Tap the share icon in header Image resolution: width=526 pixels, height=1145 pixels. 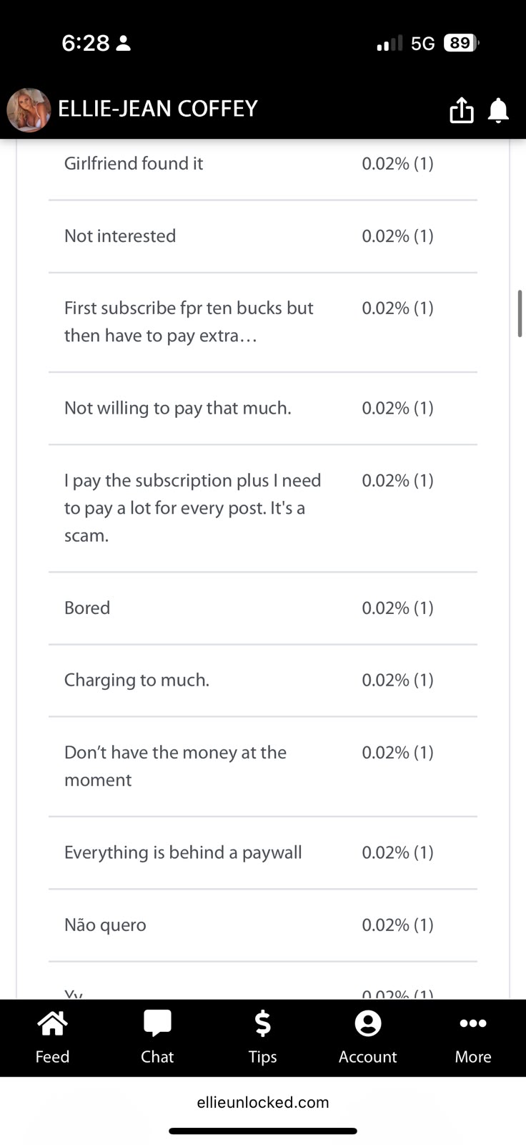point(462,109)
